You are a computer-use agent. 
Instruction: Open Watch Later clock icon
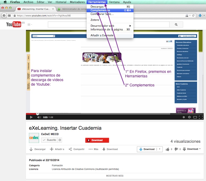(184, 117)
